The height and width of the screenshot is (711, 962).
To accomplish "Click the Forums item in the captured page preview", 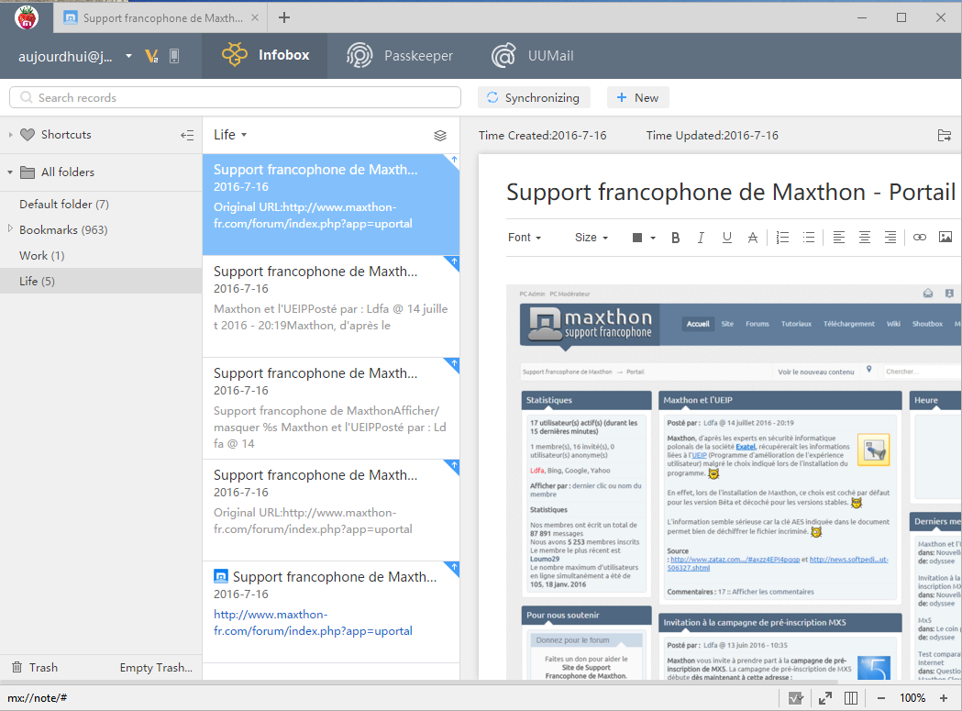I will pos(757,324).
